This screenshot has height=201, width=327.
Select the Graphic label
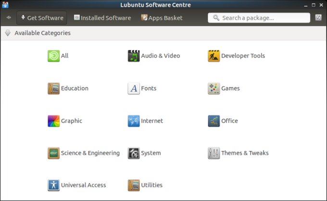(x=72, y=121)
